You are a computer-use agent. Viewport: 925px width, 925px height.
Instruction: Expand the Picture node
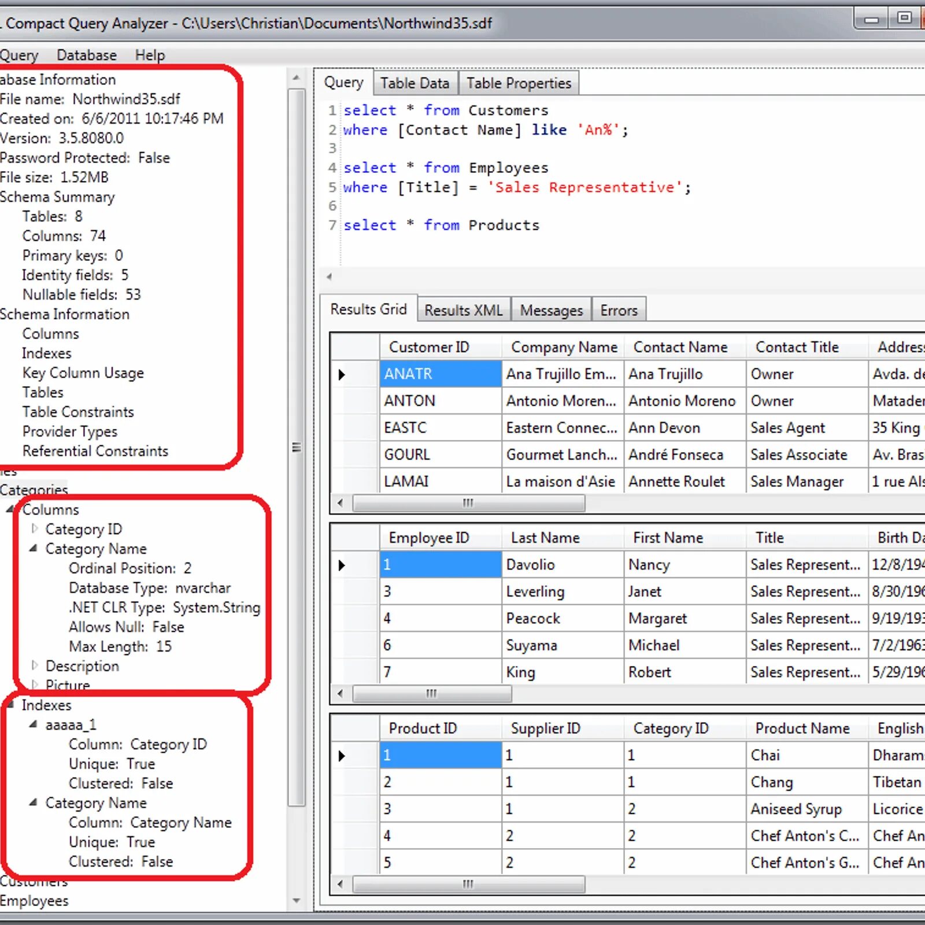coord(35,685)
